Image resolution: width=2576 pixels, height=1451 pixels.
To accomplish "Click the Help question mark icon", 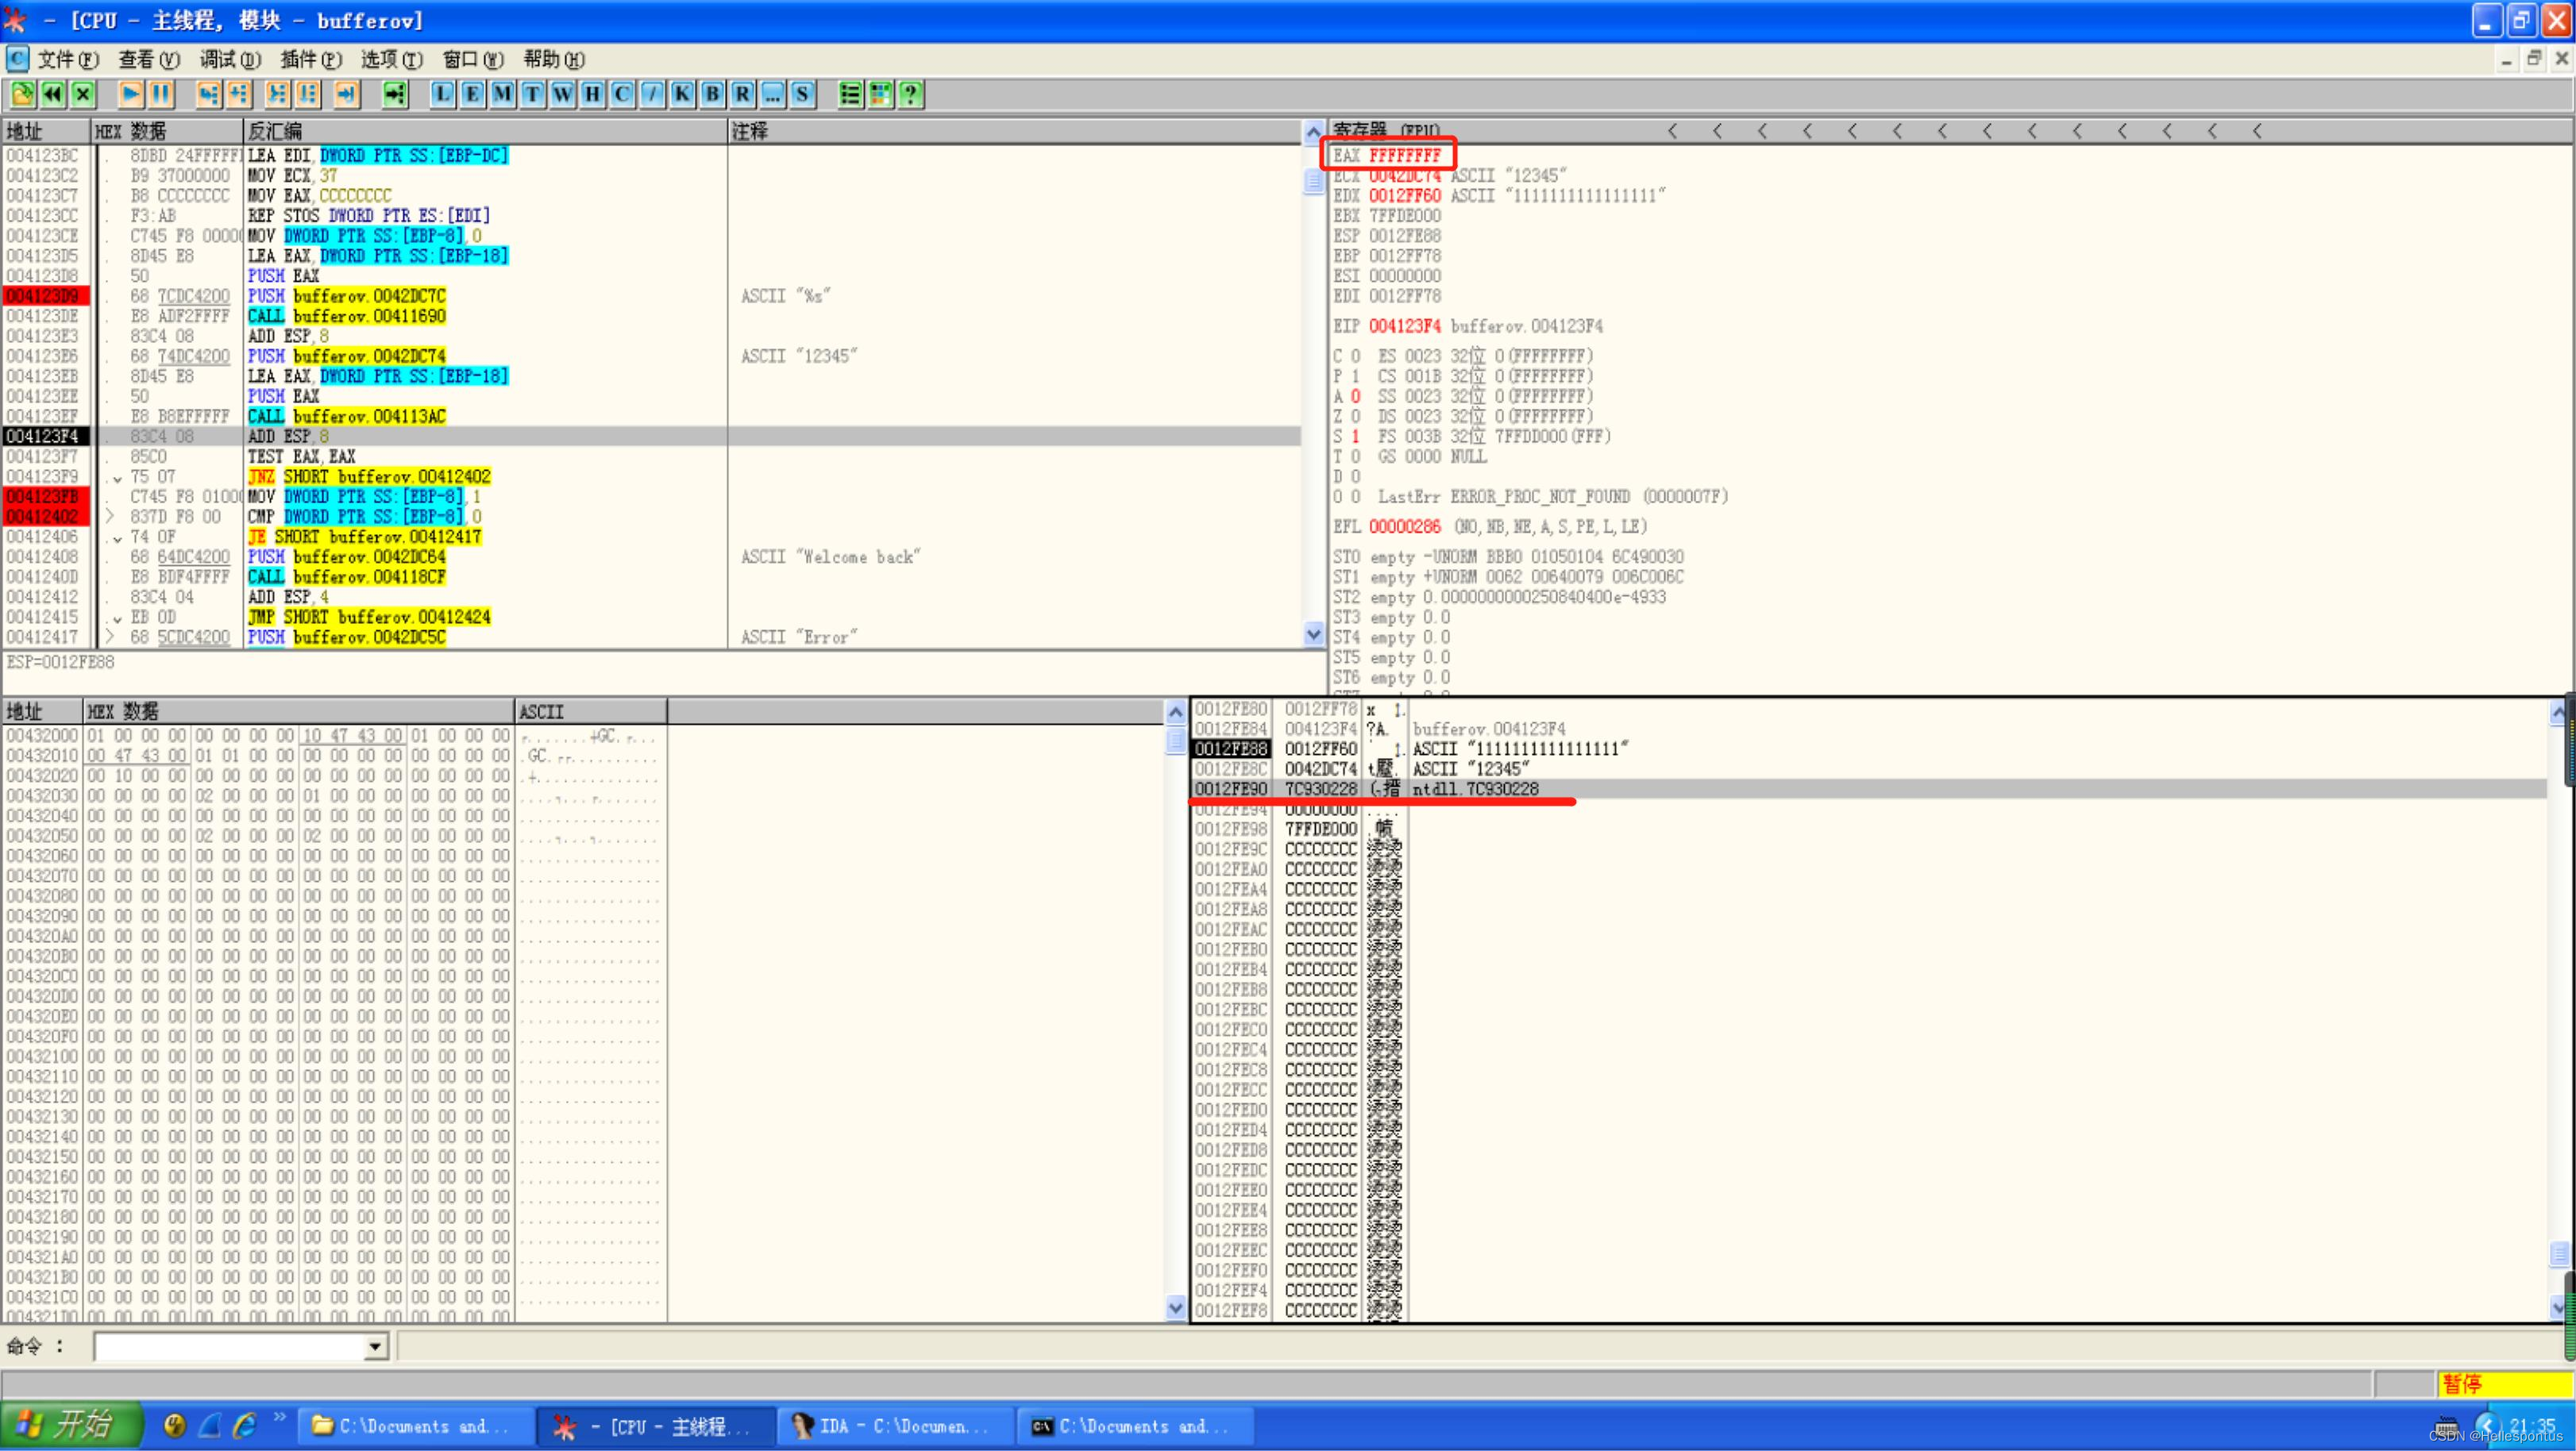I will pyautogui.click(x=910, y=94).
